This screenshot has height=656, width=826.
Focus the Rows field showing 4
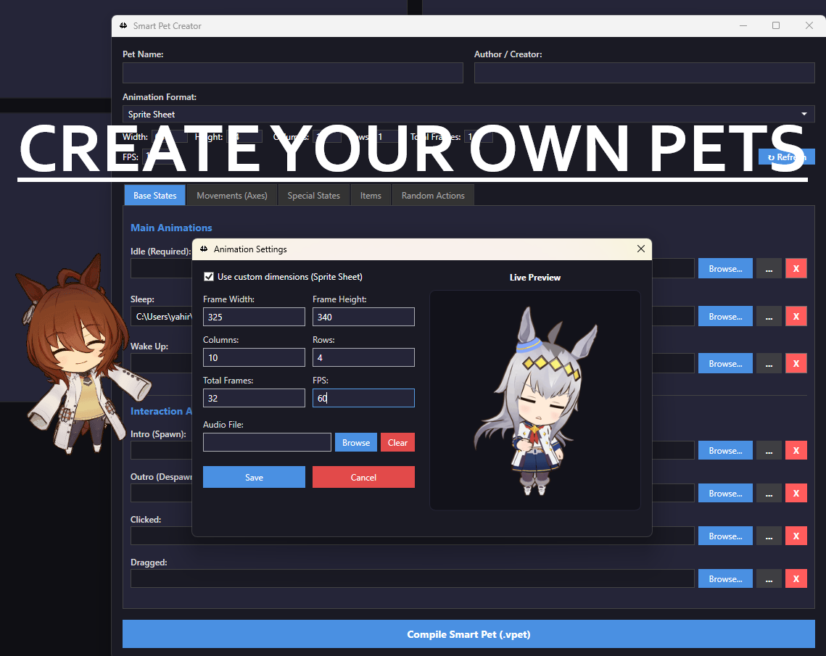363,357
